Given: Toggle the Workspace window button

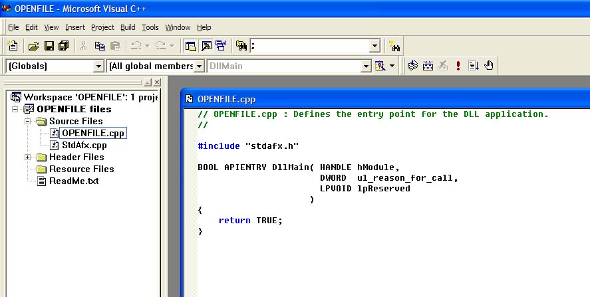Looking at the screenshot, I should [x=190, y=46].
